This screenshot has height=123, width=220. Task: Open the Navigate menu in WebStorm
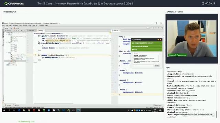pyautogui.click(x=15, y=26)
